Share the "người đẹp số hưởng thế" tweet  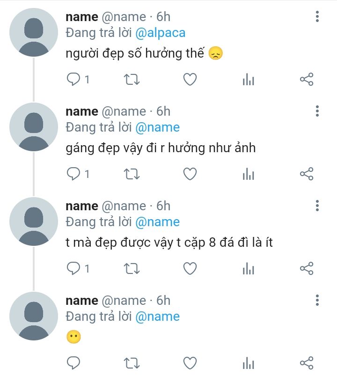point(306,80)
